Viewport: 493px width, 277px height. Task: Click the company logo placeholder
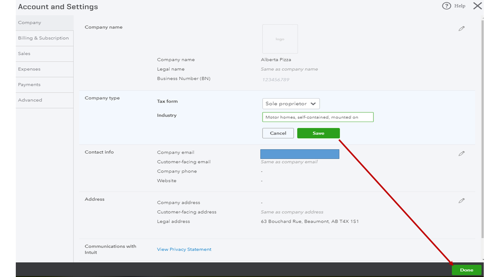tap(280, 39)
